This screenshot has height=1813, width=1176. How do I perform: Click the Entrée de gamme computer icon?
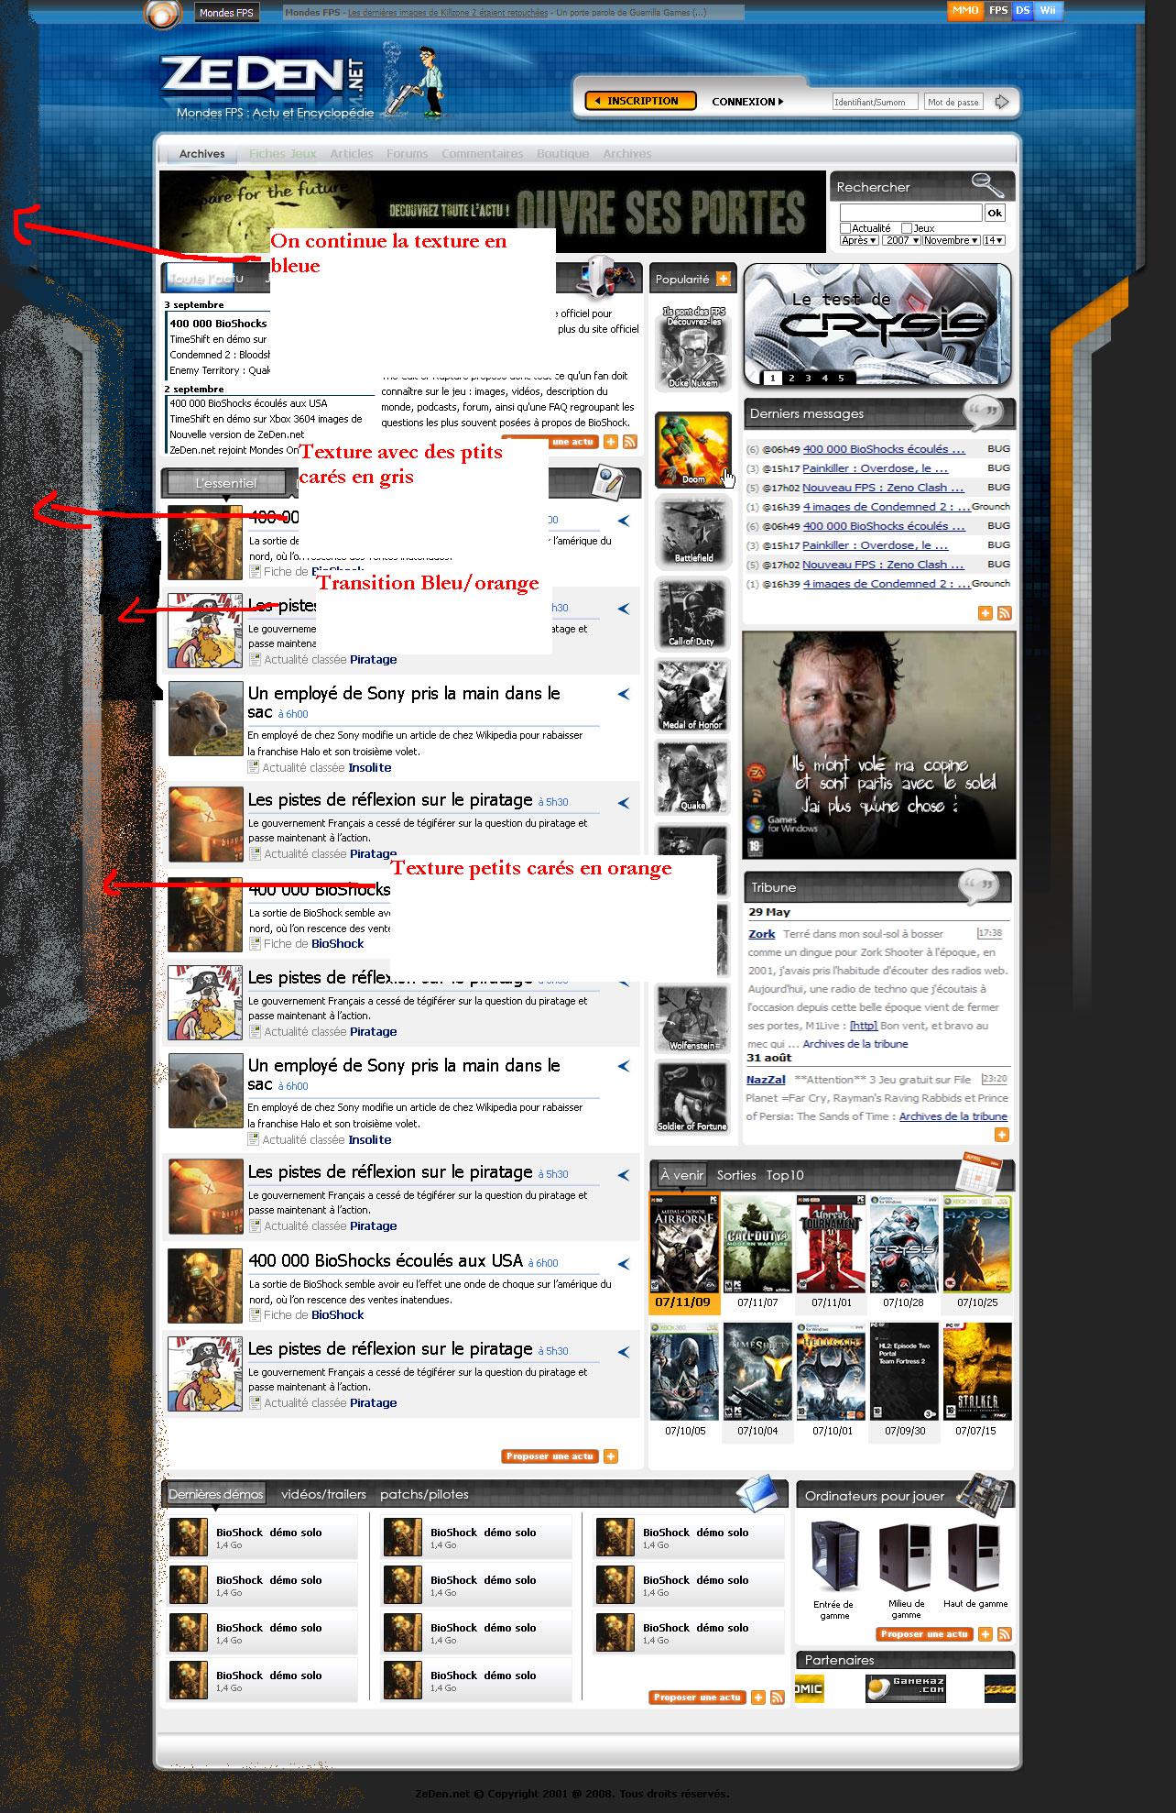pyautogui.click(x=833, y=1557)
